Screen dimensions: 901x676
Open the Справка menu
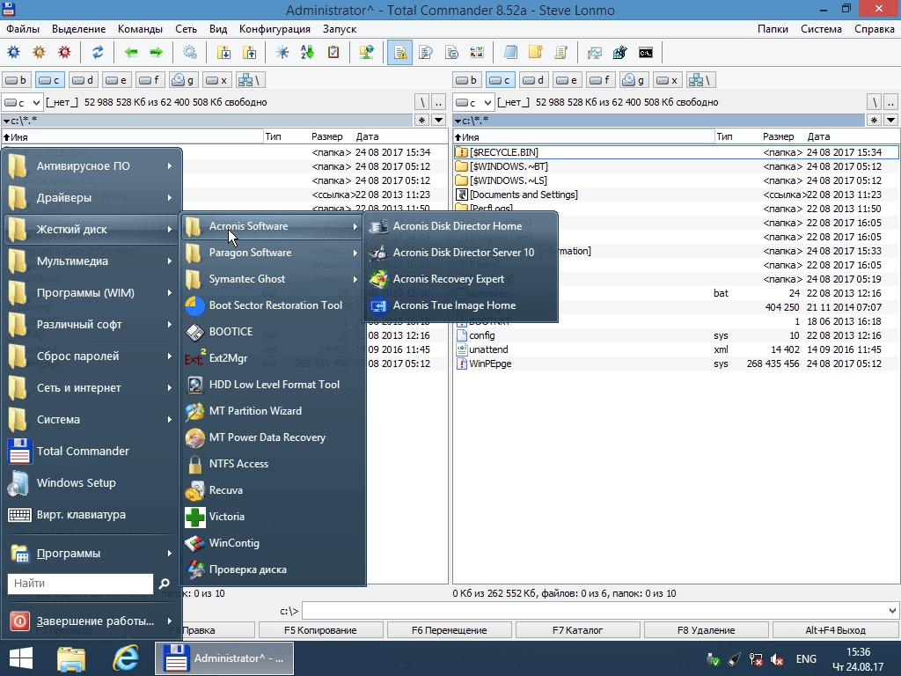tap(874, 29)
